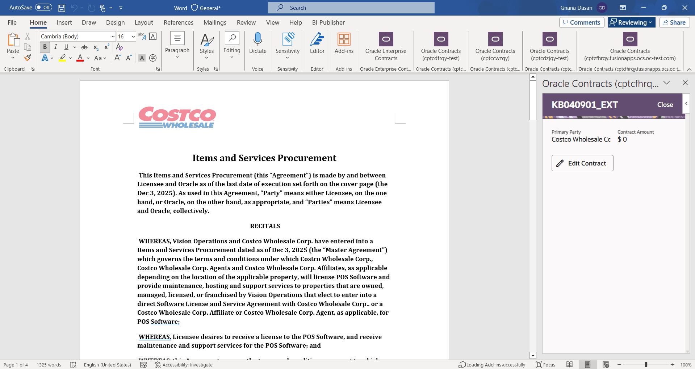This screenshot has height=369, width=695.
Task: Apply Subscript formatting
Action: click(96, 47)
